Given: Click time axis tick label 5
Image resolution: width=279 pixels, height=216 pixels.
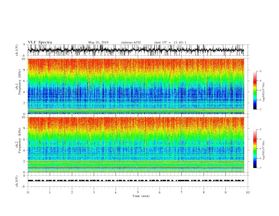Looking at the screenshot, I should (x=138, y=192).
